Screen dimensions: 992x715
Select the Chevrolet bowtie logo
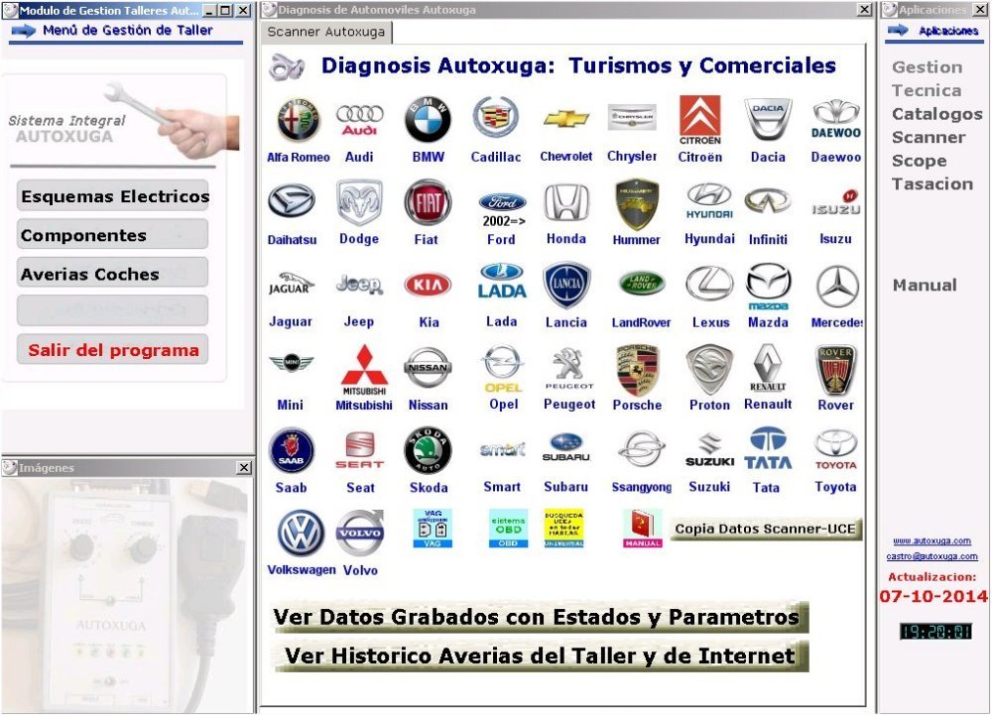[566, 118]
